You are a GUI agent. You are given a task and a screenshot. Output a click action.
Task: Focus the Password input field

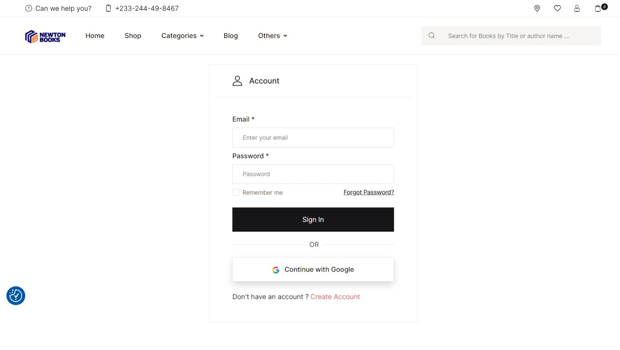point(313,174)
